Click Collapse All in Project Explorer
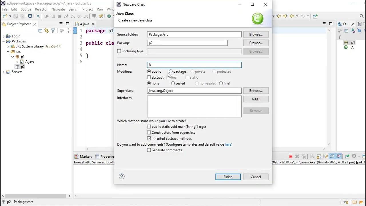 [40, 31]
